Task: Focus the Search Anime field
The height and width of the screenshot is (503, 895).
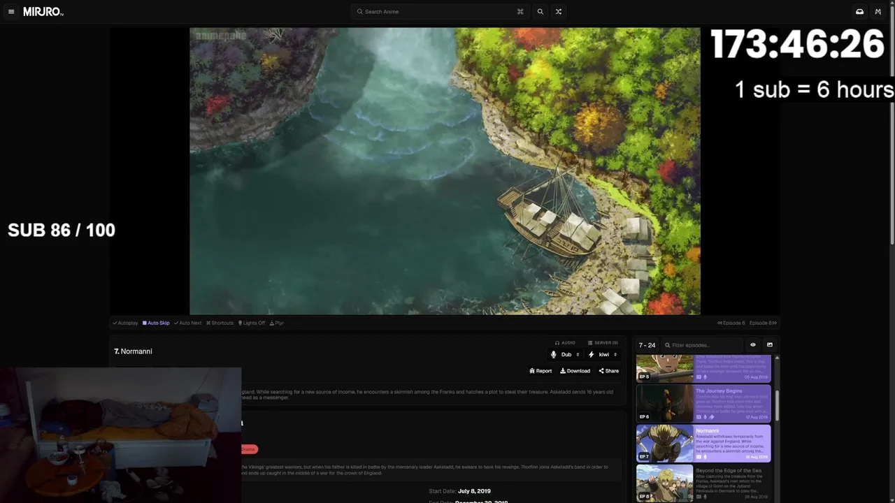Action: (x=441, y=12)
